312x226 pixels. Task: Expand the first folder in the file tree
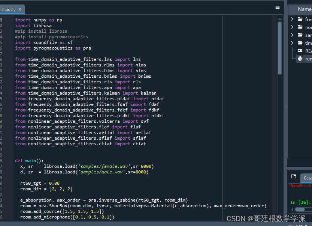click(x=291, y=19)
